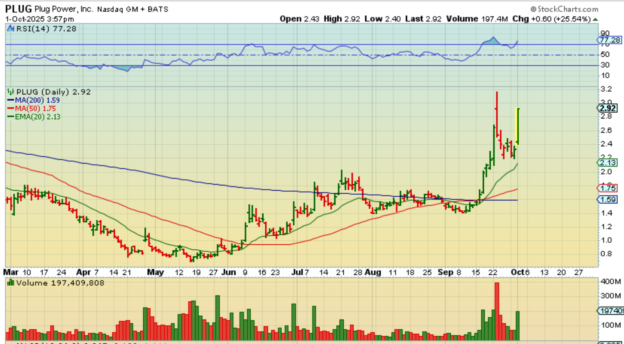
Task: Click the Low 2.40 value
Action: pyautogui.click(x=383, y=19)
